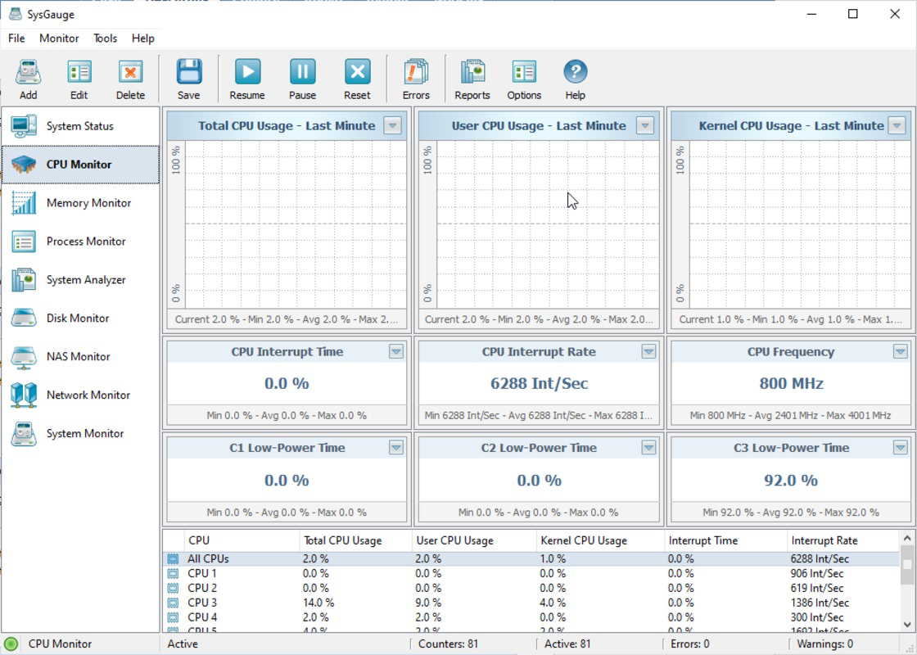The width and height of the screenshot is (917, 655).
Task: Click the CPU table scrollbar up arrow
Action: [x=907, y=538]
